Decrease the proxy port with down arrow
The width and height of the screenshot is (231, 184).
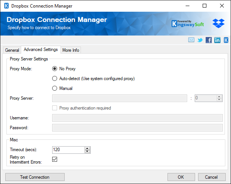219,100
